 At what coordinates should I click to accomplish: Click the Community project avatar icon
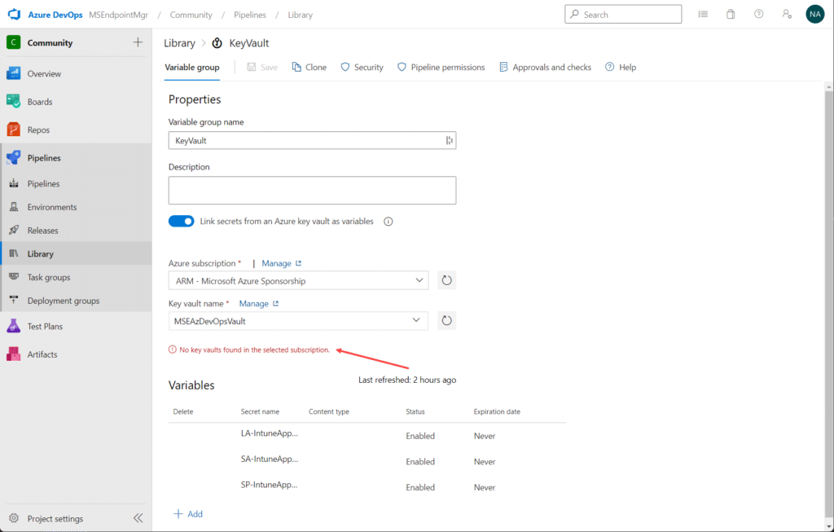13,42
